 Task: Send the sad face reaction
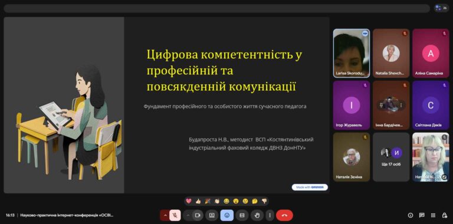pyautogui.click(x=245, y=201)
